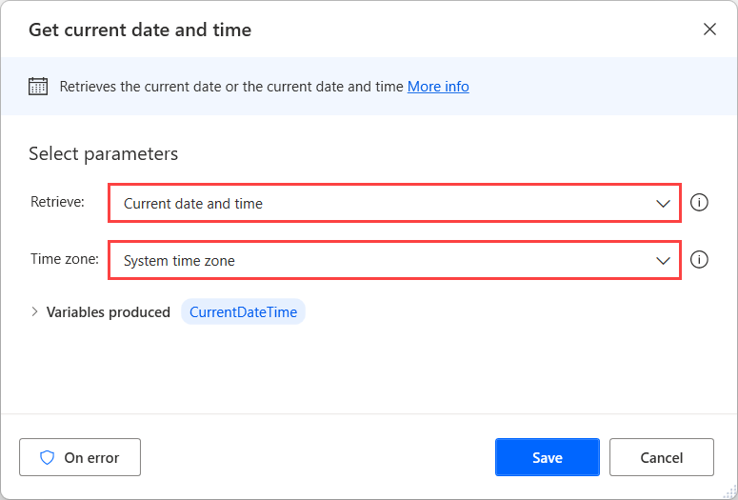The width and height of the screenshot is (738, 500).
Task: Open the Time zone dropdown chevron arrow
Action: pyautogui.click(x=663, y=261)
